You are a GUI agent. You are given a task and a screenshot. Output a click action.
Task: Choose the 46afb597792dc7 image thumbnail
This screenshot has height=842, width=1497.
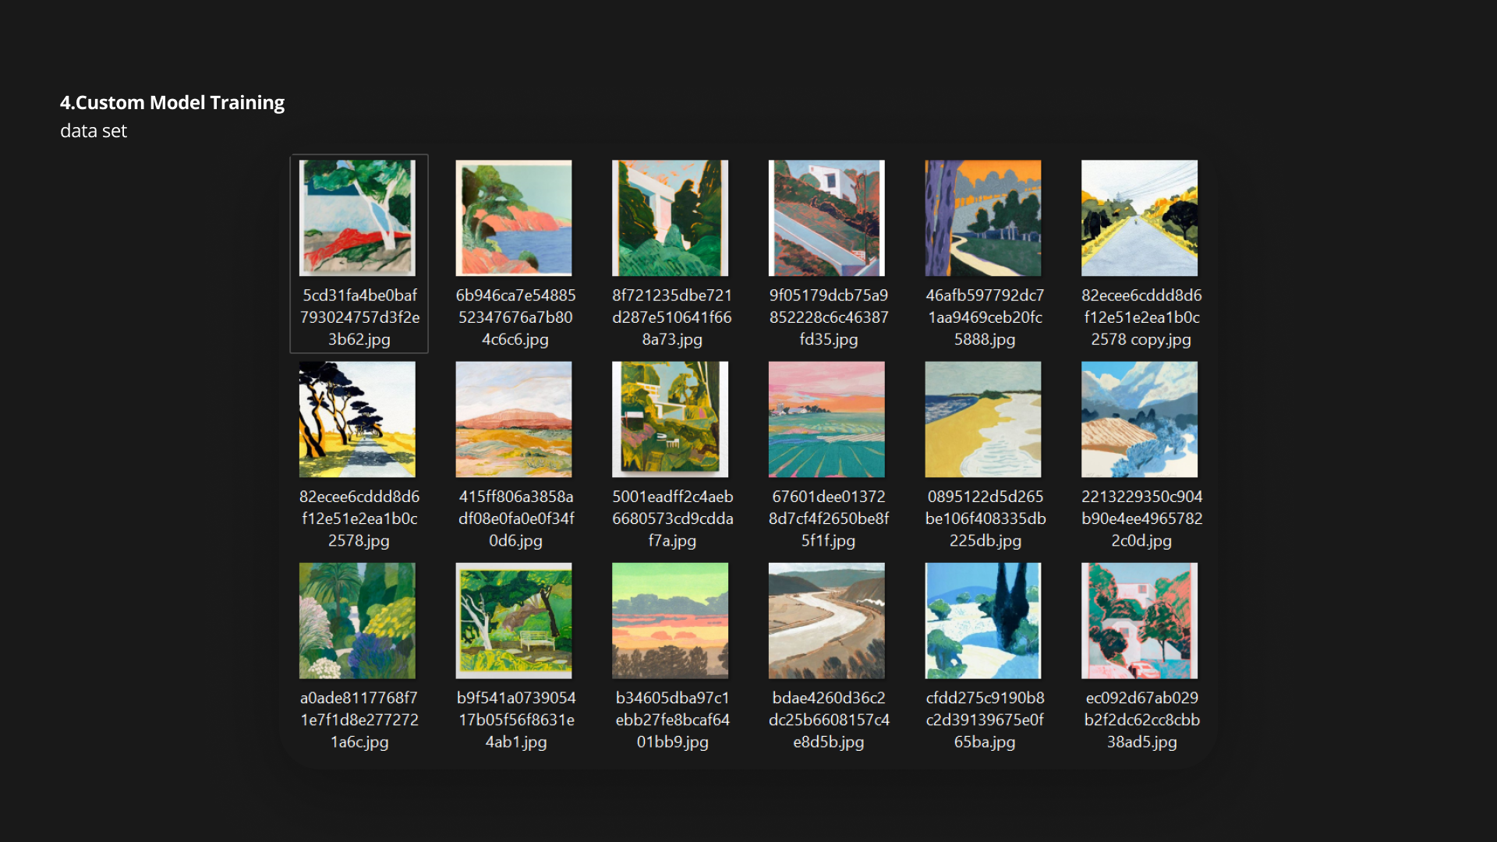click(983, 218)
